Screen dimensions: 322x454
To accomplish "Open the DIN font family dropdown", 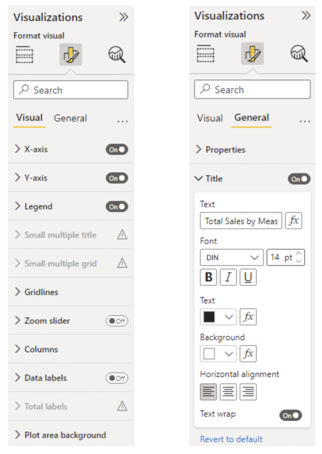I will [232, 258].
